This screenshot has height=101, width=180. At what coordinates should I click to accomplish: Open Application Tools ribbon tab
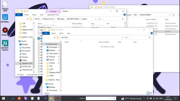[x=53, y=15]
